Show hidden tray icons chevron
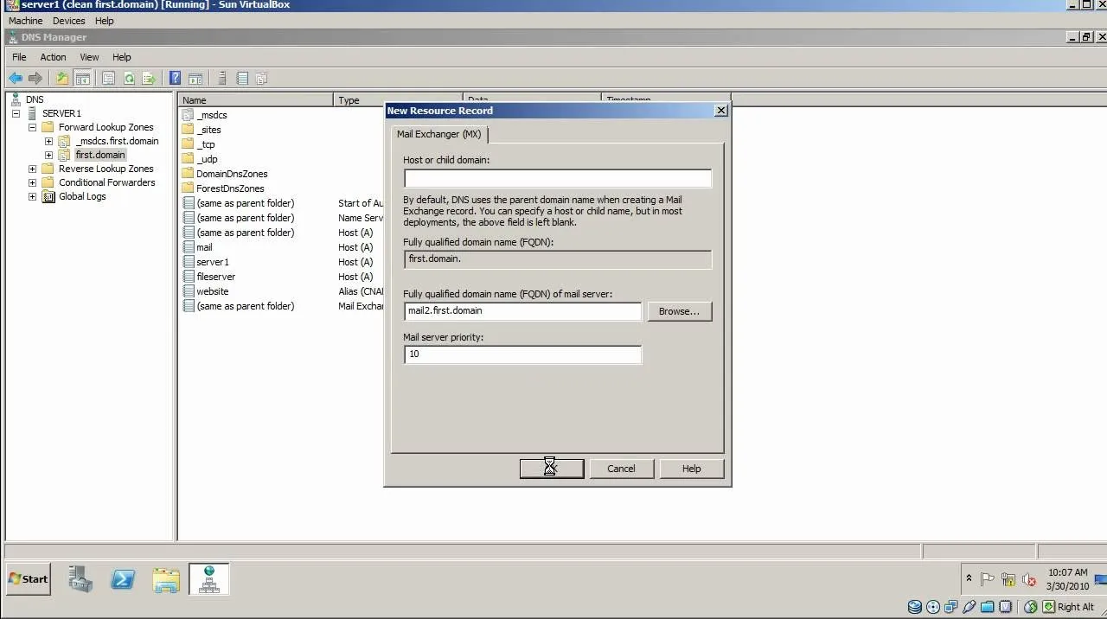 pos(969,579)
